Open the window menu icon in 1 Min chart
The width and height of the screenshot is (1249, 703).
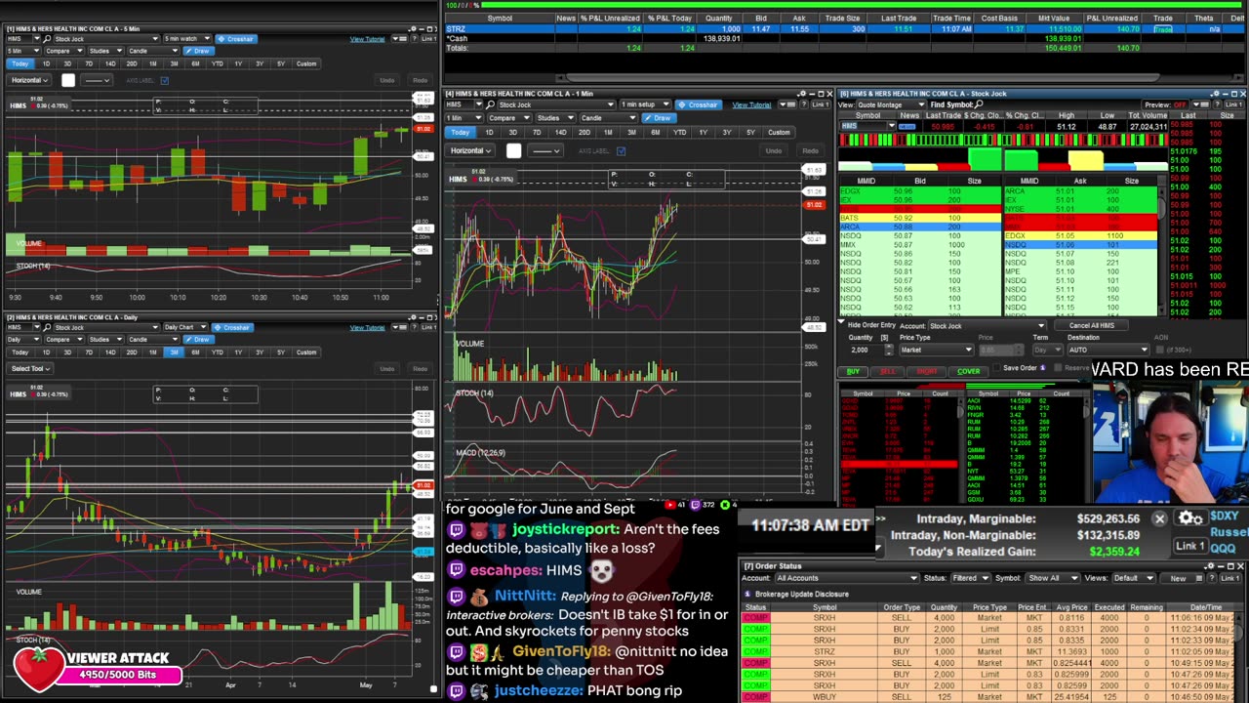(786, 104)
